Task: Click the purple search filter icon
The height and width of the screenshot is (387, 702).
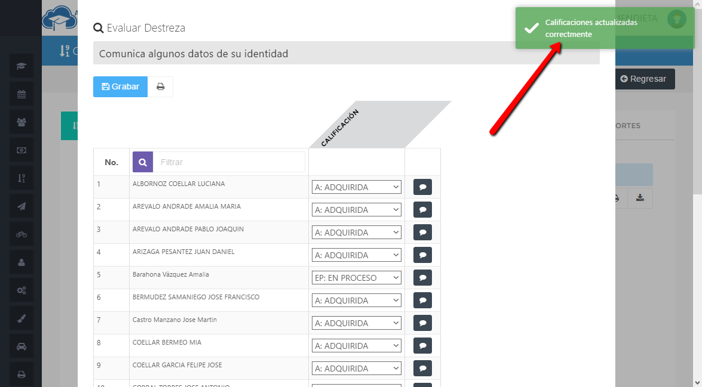Action: click(143, 162)
